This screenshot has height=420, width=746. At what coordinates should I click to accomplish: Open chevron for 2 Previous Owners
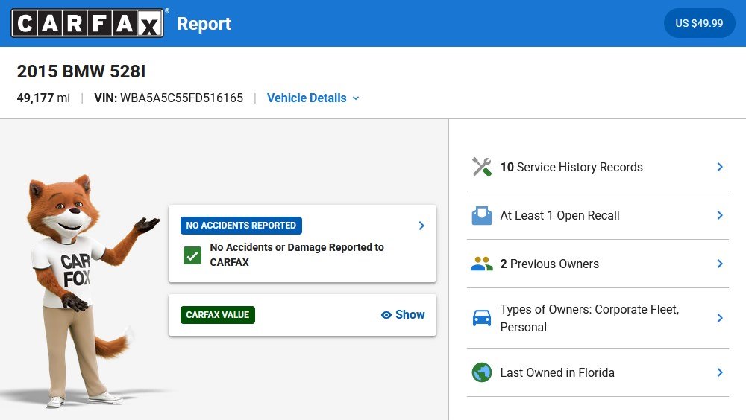720,264
